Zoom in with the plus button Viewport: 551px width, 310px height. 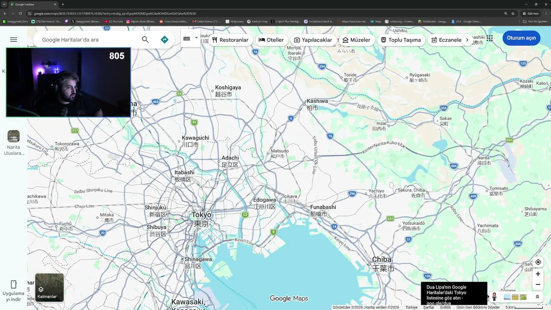click(x=538, y=274)
